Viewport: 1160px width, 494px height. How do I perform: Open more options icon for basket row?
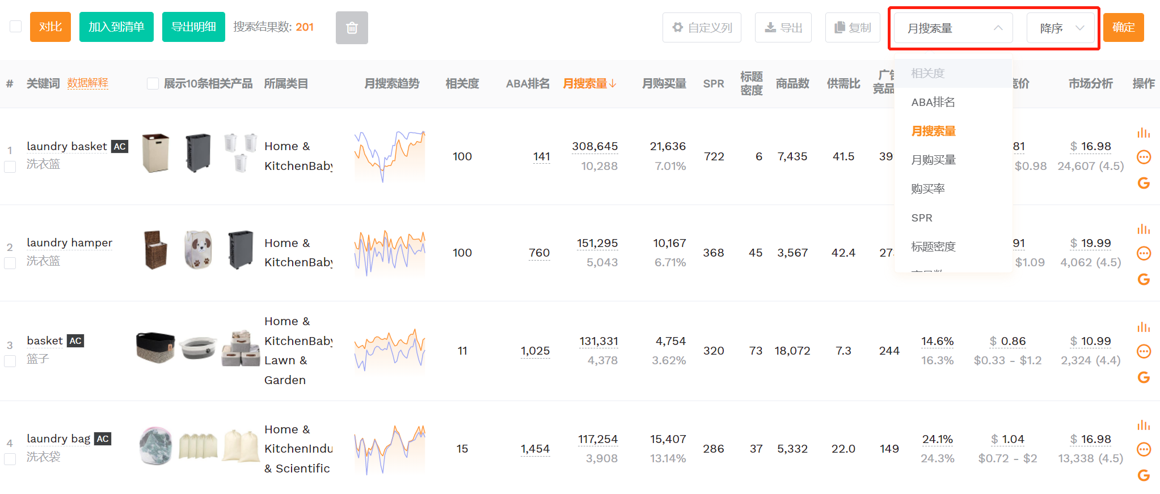pos(1144,351)
